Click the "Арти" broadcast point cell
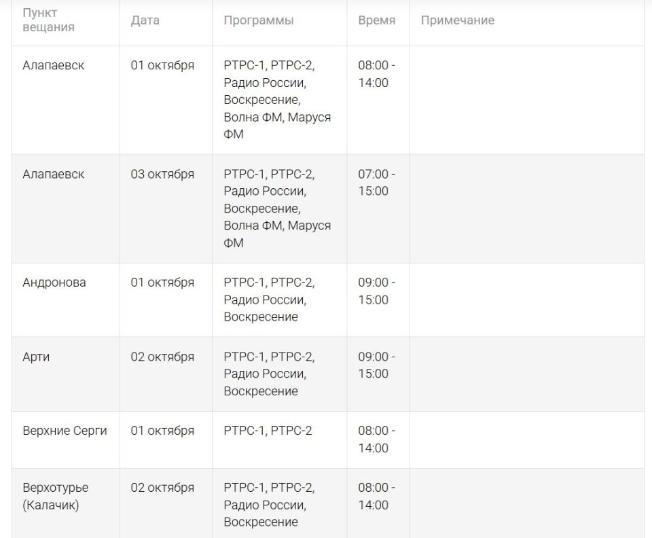The width and height of the screenshot is (652, 538). tap(36, 357)
